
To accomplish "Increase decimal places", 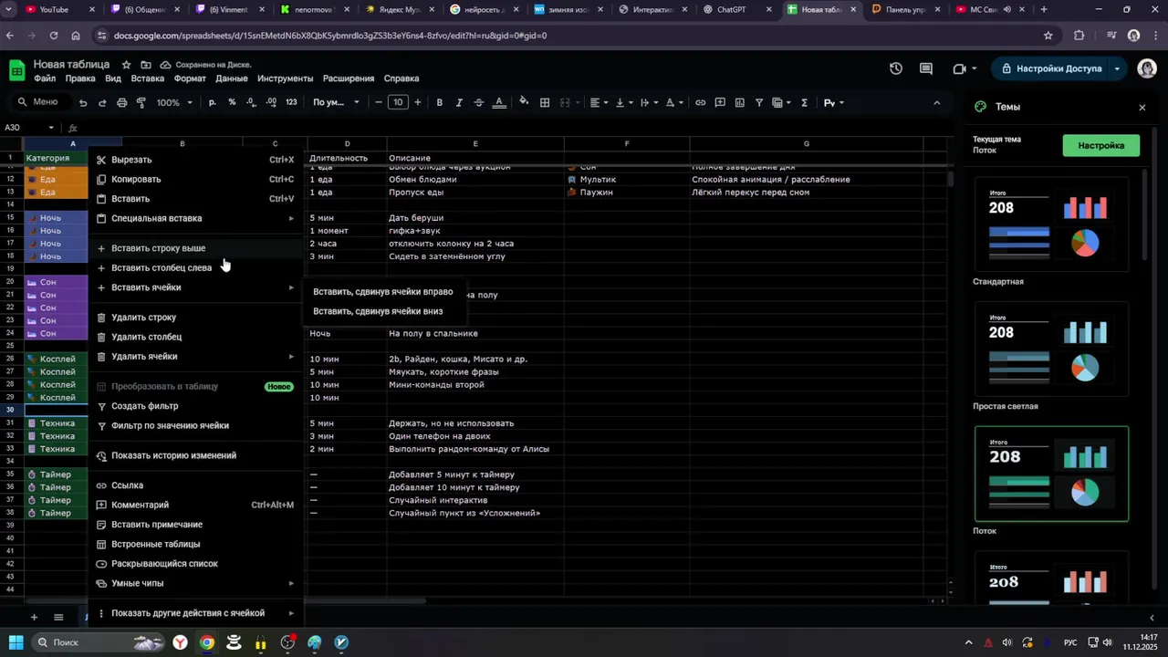I will [271, 102].
